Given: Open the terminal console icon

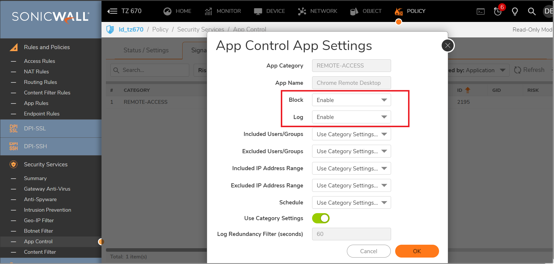Looking at the screenshot, I should click(481, 11).
